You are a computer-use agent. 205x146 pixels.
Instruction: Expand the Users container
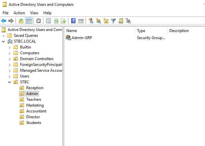9,77
